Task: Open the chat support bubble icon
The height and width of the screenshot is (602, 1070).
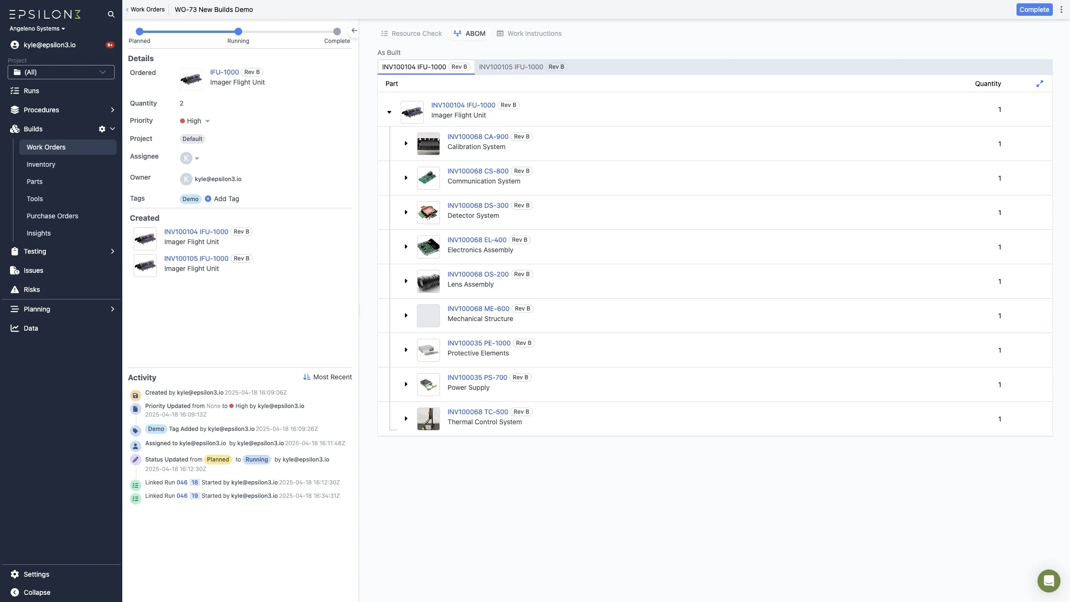Action: coord(1049,581)
